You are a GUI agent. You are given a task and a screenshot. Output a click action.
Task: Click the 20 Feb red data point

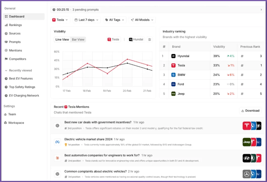pos(127,59)
